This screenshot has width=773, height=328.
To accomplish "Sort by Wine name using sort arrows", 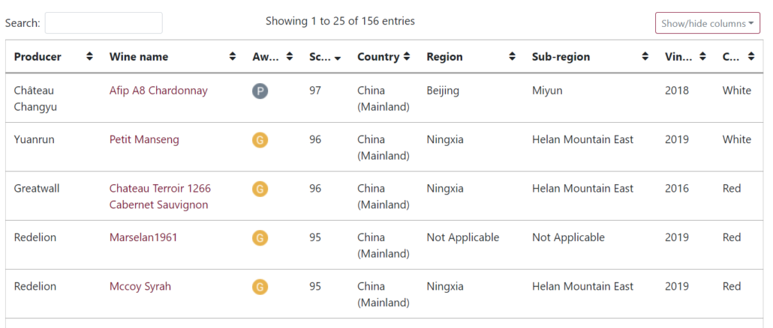I will [232, 57].
